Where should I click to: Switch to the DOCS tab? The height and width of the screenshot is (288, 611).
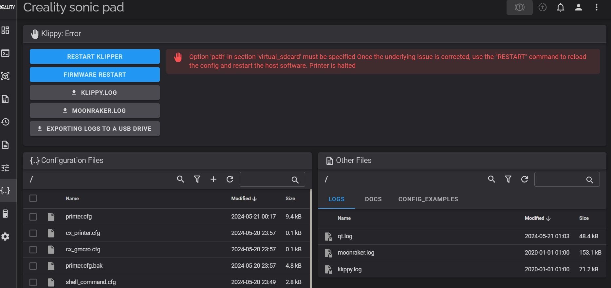pos(373,199)
